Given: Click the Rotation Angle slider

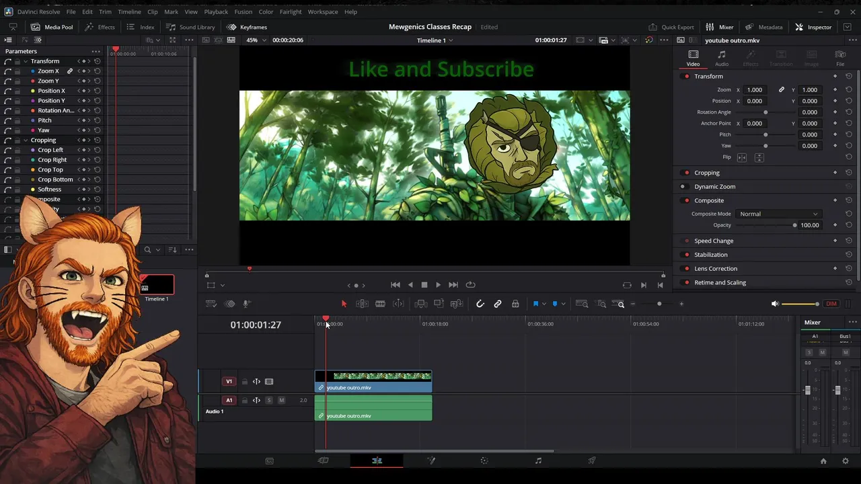Looking at the screenshot, I should (x=765, y=112).
